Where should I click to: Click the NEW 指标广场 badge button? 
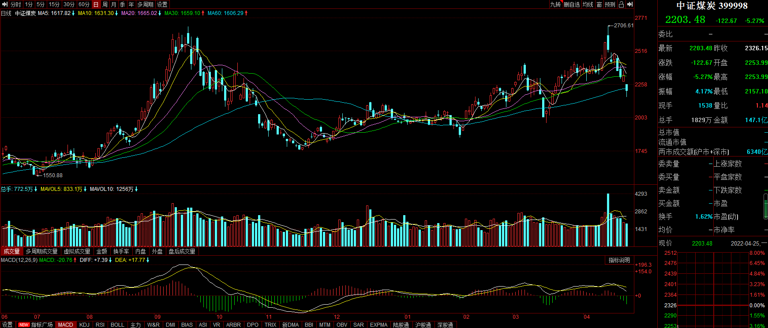click(x=36, y=324)
